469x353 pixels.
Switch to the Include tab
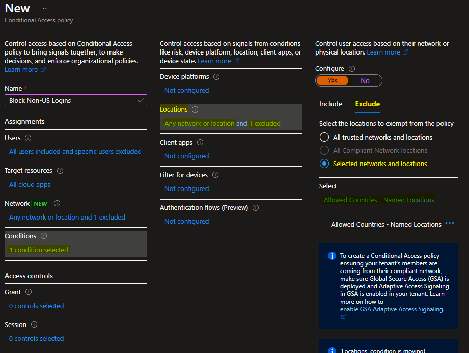coord(330,104)
